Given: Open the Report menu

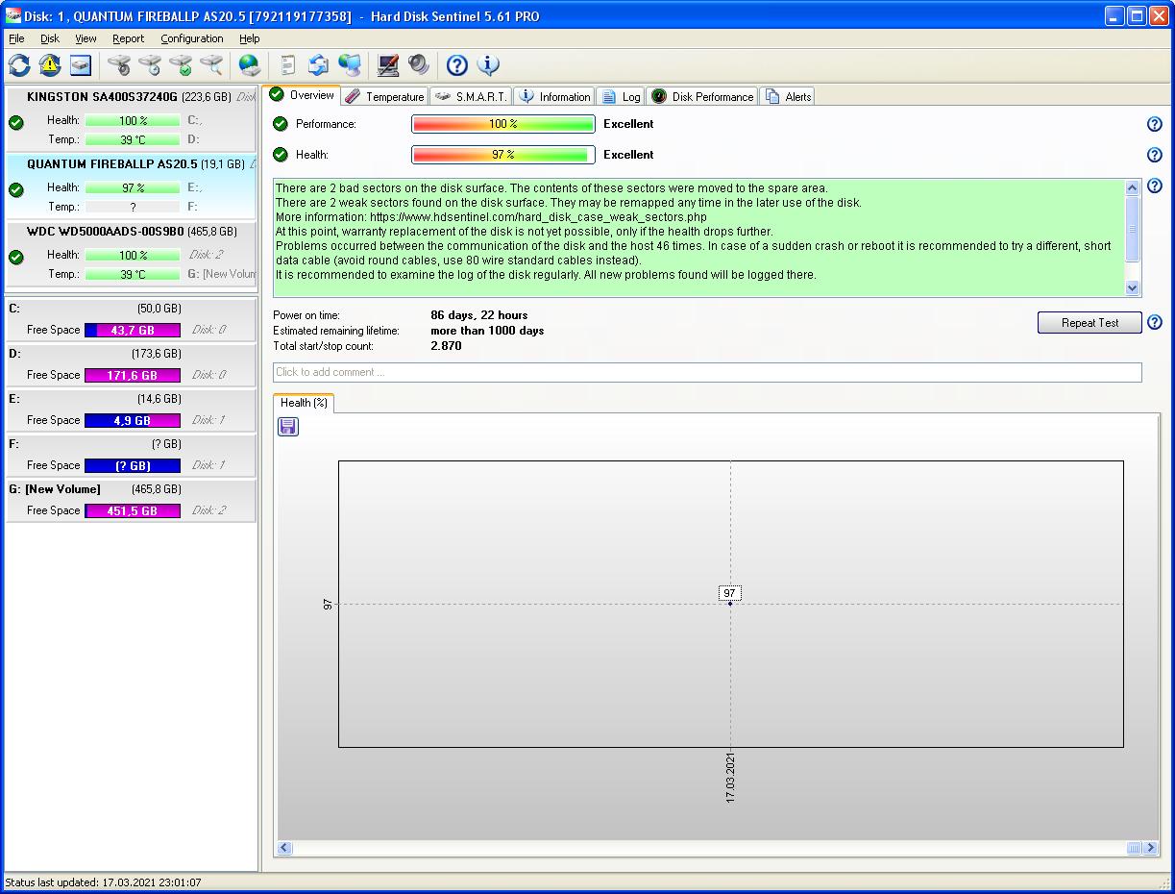Looking at the screenshot, I should pyautogui.click(x=128, y=38).
